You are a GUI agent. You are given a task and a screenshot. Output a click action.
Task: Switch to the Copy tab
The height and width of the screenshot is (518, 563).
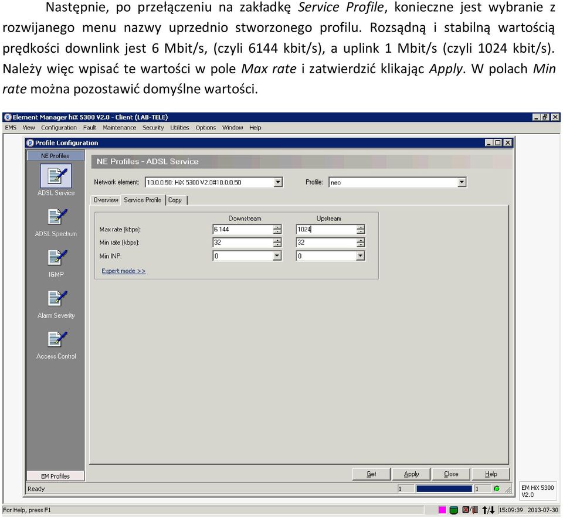pyautogui.click(x=175, y=200)
